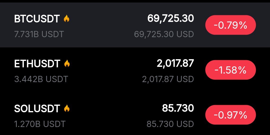The height and width of the screenshot is (135, 270).
Task: Tap the 7.731B USDT volume text
Action: pyautogui.click(x=39, y=34)
